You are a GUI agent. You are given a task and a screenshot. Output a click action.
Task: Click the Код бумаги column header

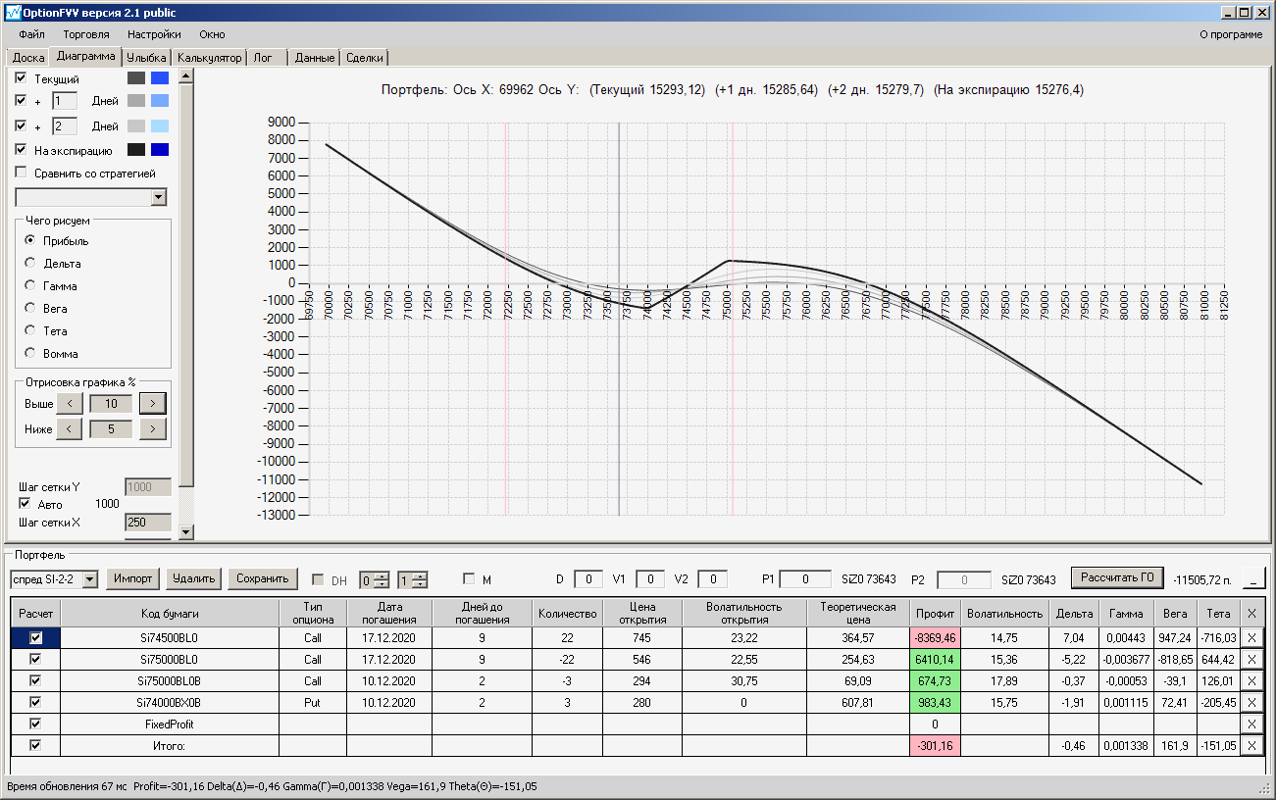pos(170,613)
